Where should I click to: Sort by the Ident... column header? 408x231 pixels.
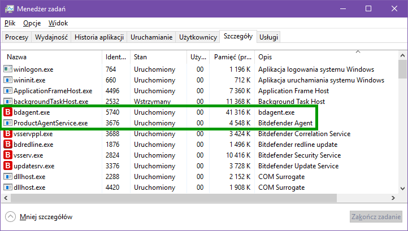[x=116, y=57]
